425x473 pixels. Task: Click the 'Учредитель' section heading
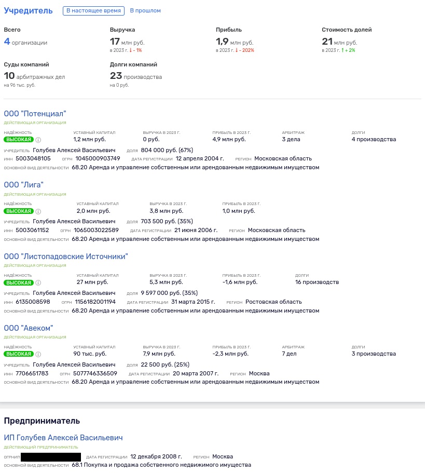pos(28,10)
